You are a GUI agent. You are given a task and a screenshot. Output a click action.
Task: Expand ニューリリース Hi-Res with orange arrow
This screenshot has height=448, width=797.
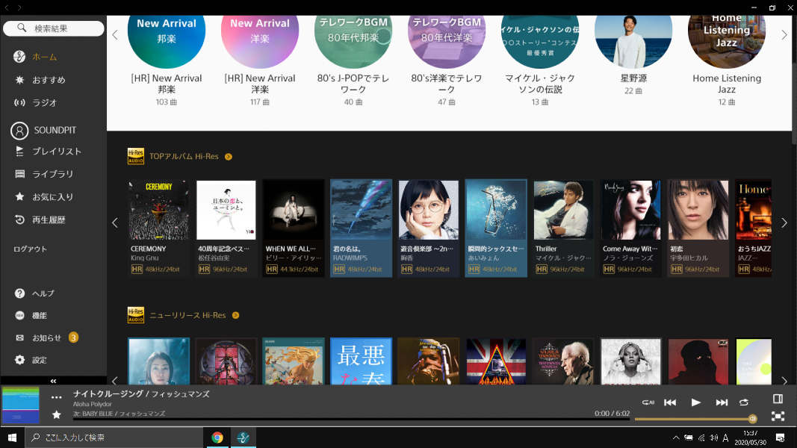point(235,315)
